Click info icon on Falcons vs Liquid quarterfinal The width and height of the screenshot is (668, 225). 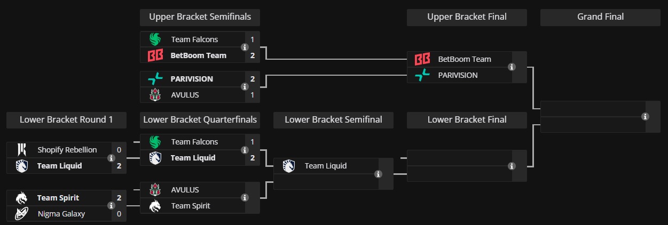245,150
